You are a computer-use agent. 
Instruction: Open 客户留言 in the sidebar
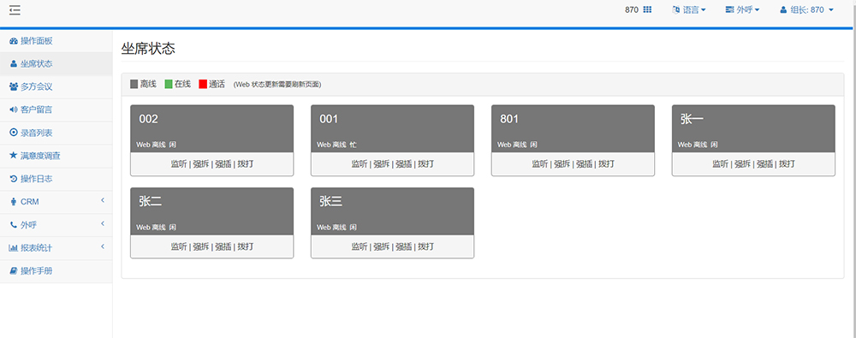tap(56, 110)
